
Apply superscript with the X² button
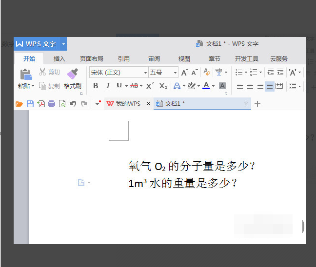point(150,86)
